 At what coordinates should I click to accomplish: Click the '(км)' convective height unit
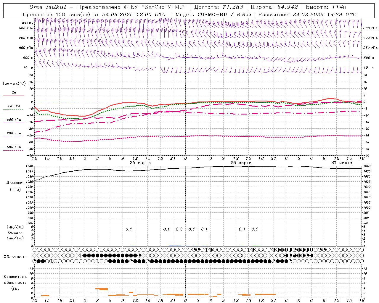pyautogui.click(x=15, y=288)
